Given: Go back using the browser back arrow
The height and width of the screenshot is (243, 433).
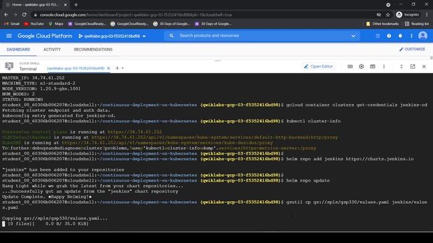Looking at the screenshot, I should [x=6, y=15].
